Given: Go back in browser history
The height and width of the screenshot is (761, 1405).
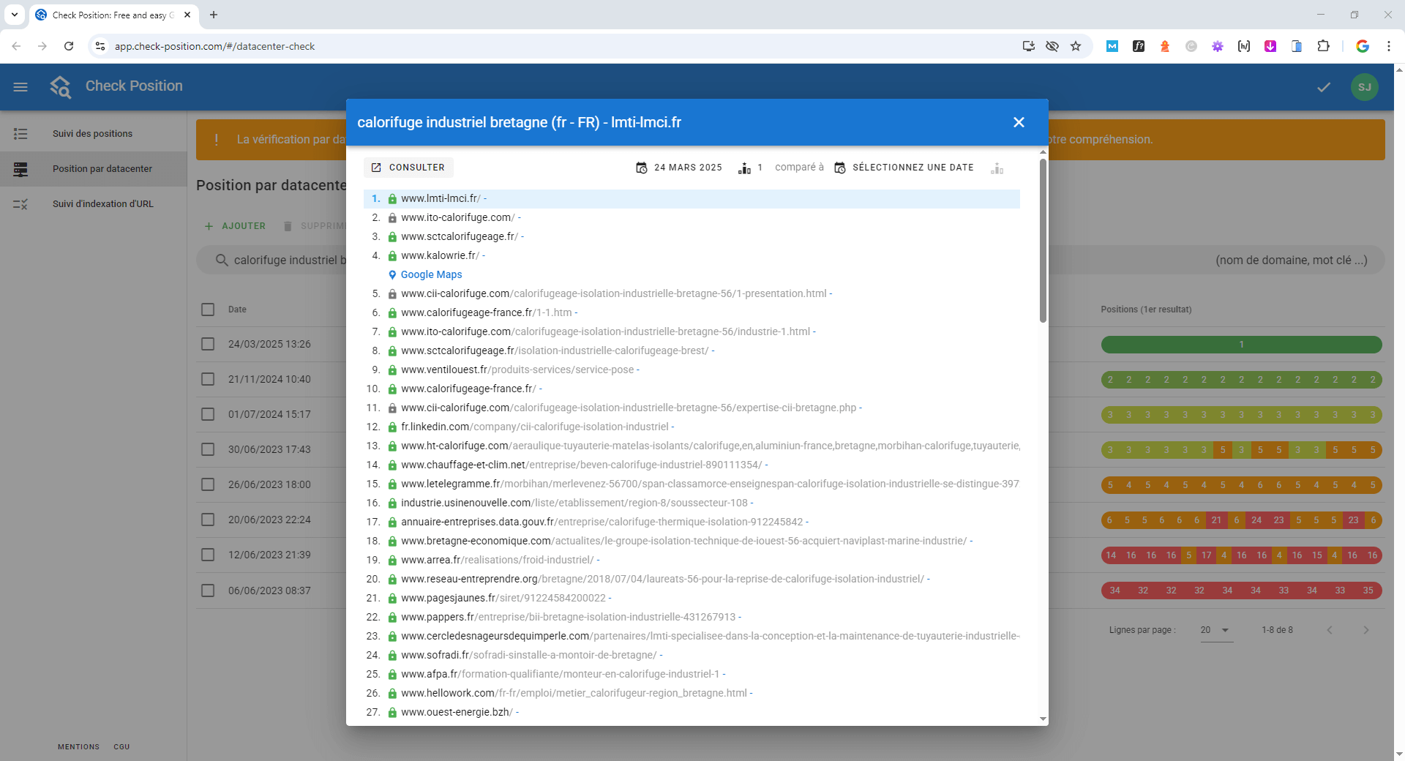Looking at the screenshot, I should click(16, 46).
